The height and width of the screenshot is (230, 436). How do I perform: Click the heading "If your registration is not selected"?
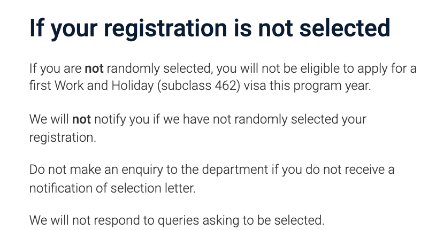(x=209, y=28)
